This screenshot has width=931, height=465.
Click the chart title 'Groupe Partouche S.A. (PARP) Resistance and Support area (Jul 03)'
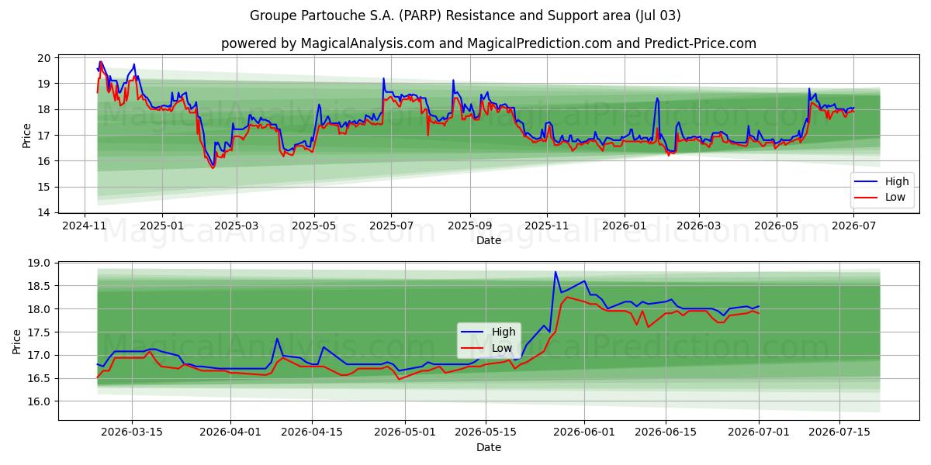click(x=465, y=15)
